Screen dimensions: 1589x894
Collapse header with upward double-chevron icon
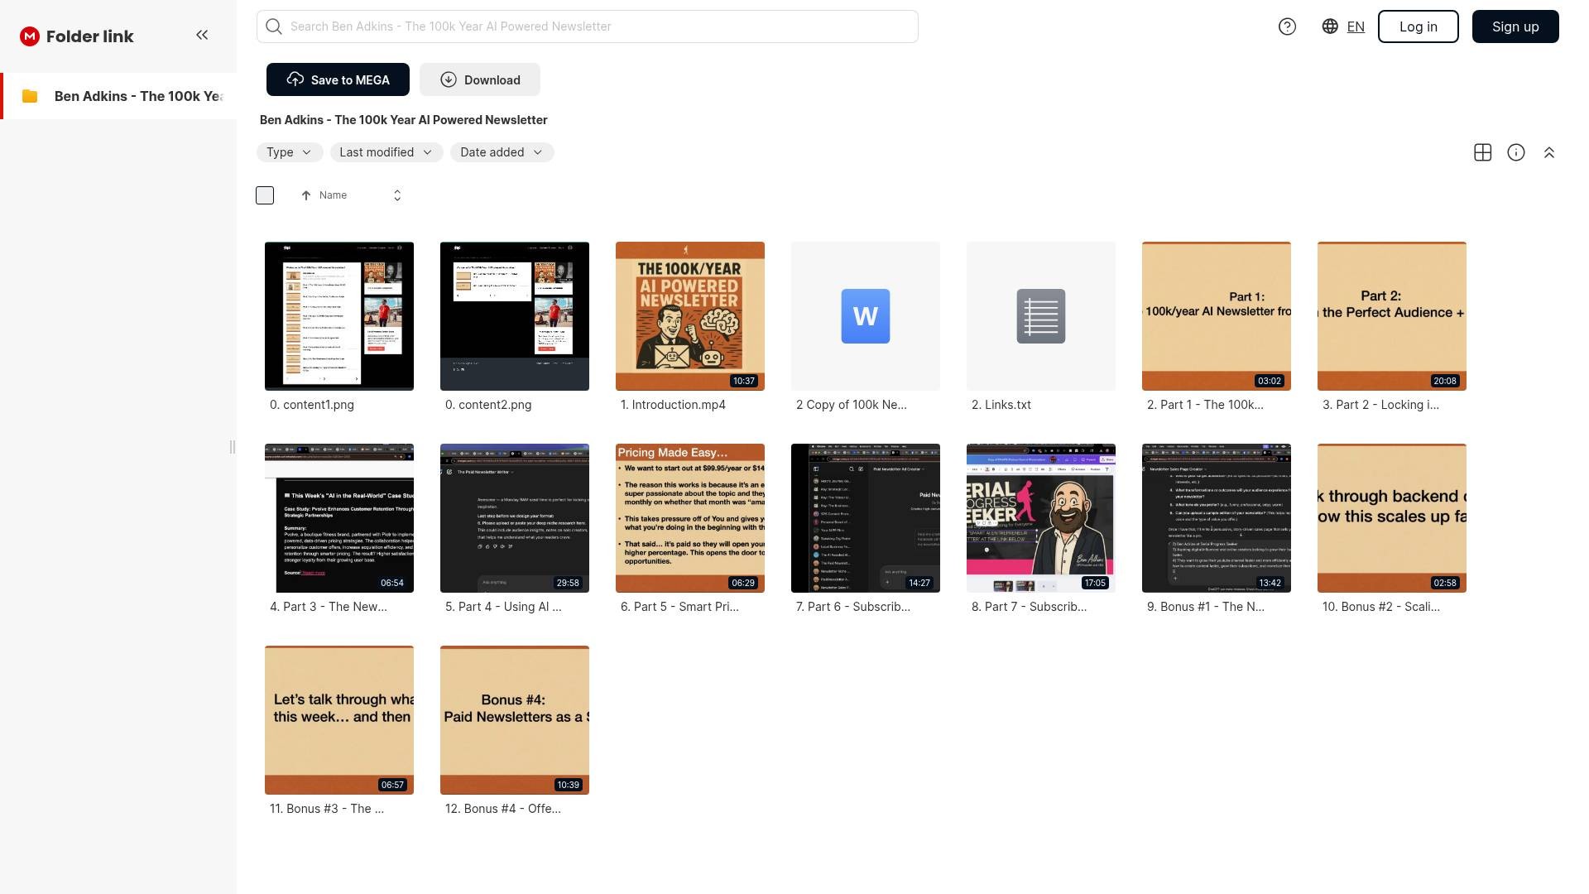point(1548,152)
